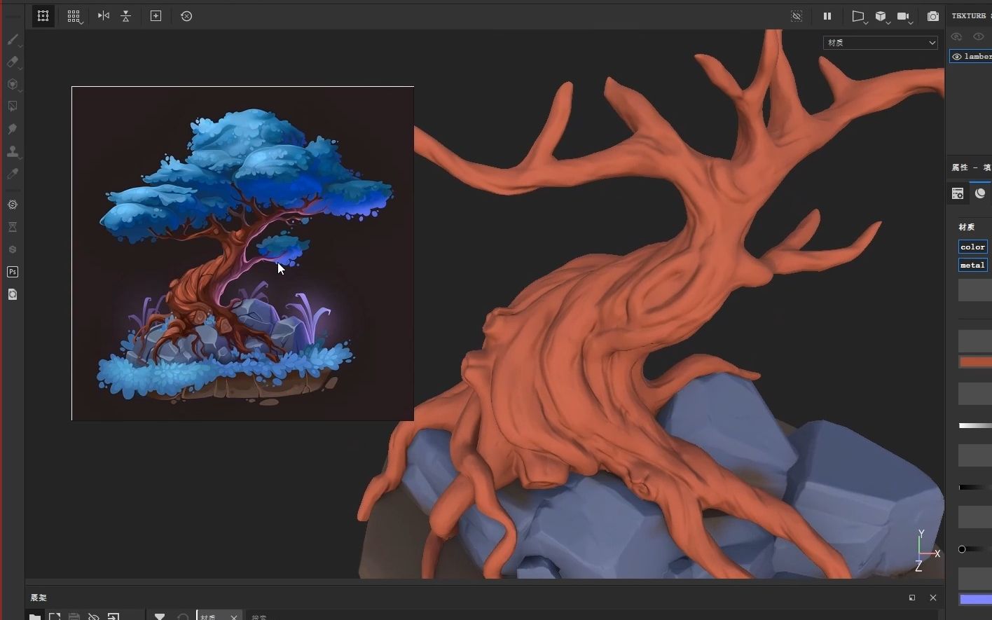Click the 材质 section label in properties

tap(967, 227)
